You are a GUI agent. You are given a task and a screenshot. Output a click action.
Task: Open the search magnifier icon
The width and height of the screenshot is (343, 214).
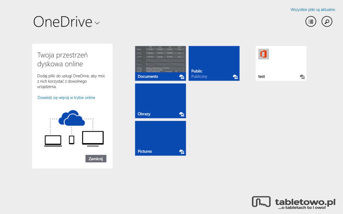coord(327,22)
